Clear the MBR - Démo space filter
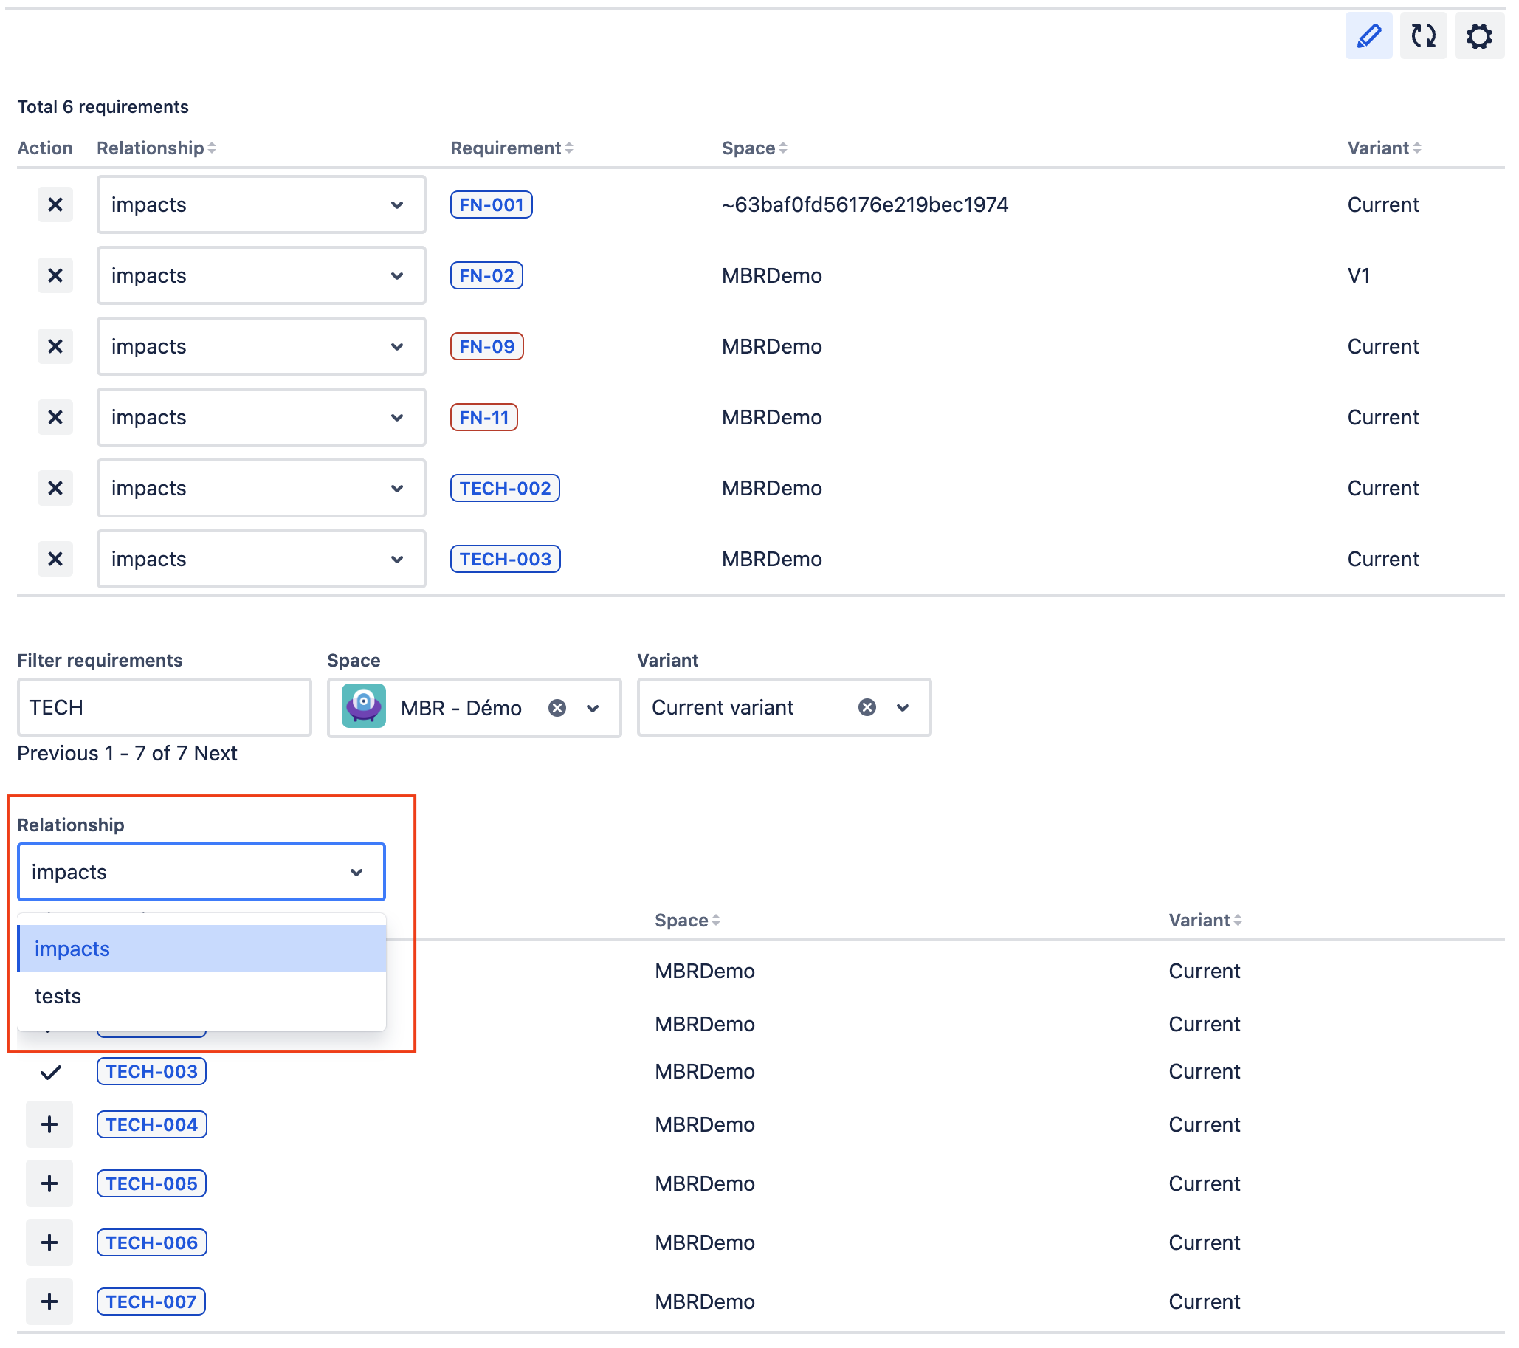1519x1348 pixels. tap(558, 707)
